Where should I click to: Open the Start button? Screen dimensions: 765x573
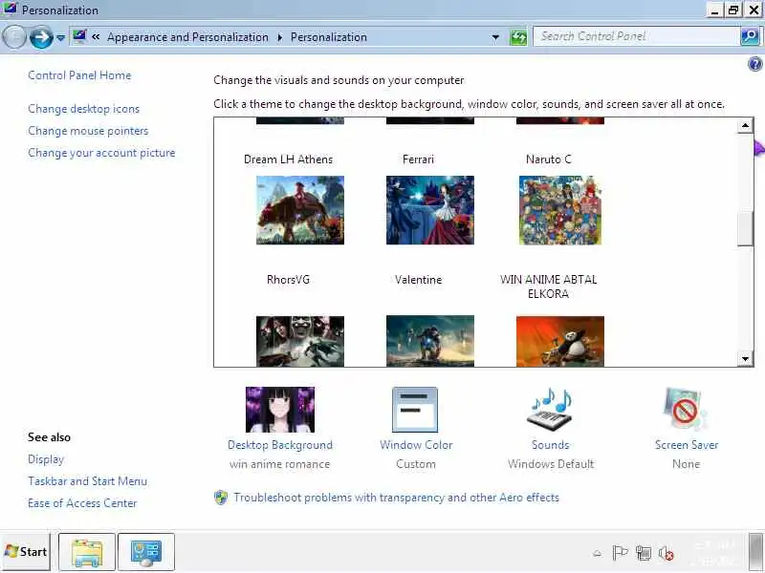[26, 552]
